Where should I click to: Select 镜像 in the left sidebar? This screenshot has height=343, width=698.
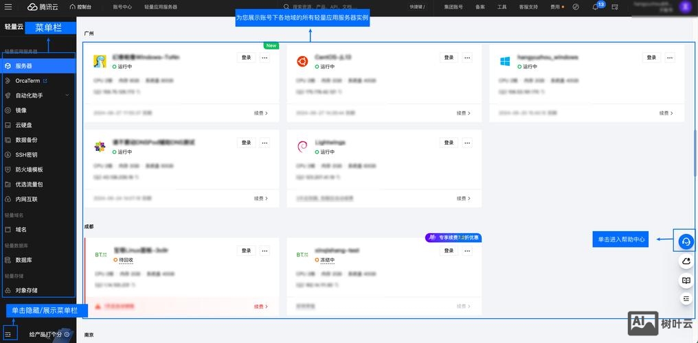(21, 110)
